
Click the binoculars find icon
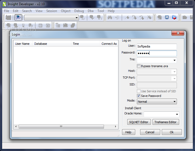[110, 17]
